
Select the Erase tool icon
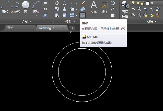pyautogui.click(x=83, y=3)
